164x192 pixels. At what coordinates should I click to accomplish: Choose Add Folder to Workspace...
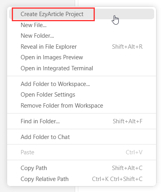click(81, 84)
